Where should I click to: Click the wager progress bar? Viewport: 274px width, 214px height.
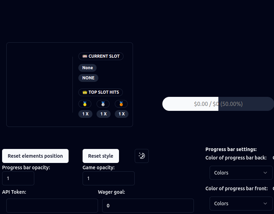click(218, 104)
